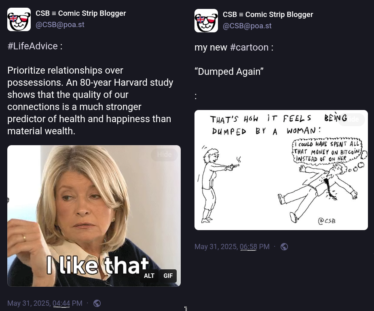374x311 pixels.
Task: Click the Harvard study post text
Action: click(90, 101)
